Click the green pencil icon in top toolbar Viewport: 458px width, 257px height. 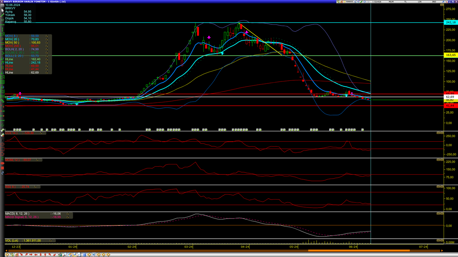361,2
